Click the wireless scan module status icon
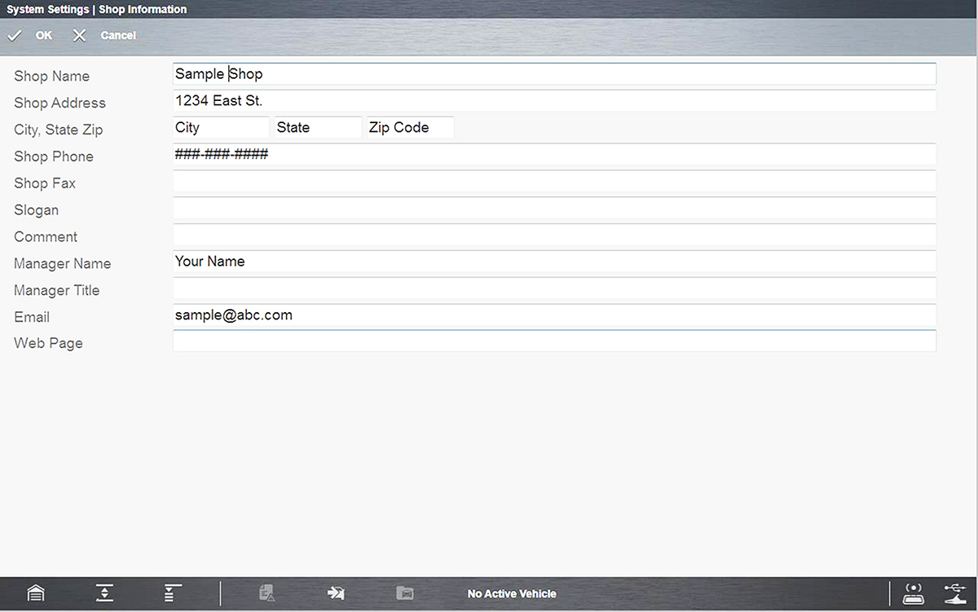This screenshot has width=978, height=612. (x=914, y=593)
